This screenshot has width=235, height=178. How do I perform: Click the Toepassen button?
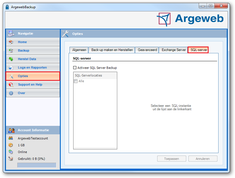172,159
